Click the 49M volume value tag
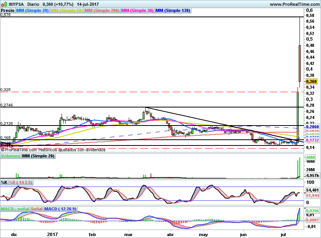Image resolution: width=321 pixels, height=238 pixels. click(x=310, y=158)
